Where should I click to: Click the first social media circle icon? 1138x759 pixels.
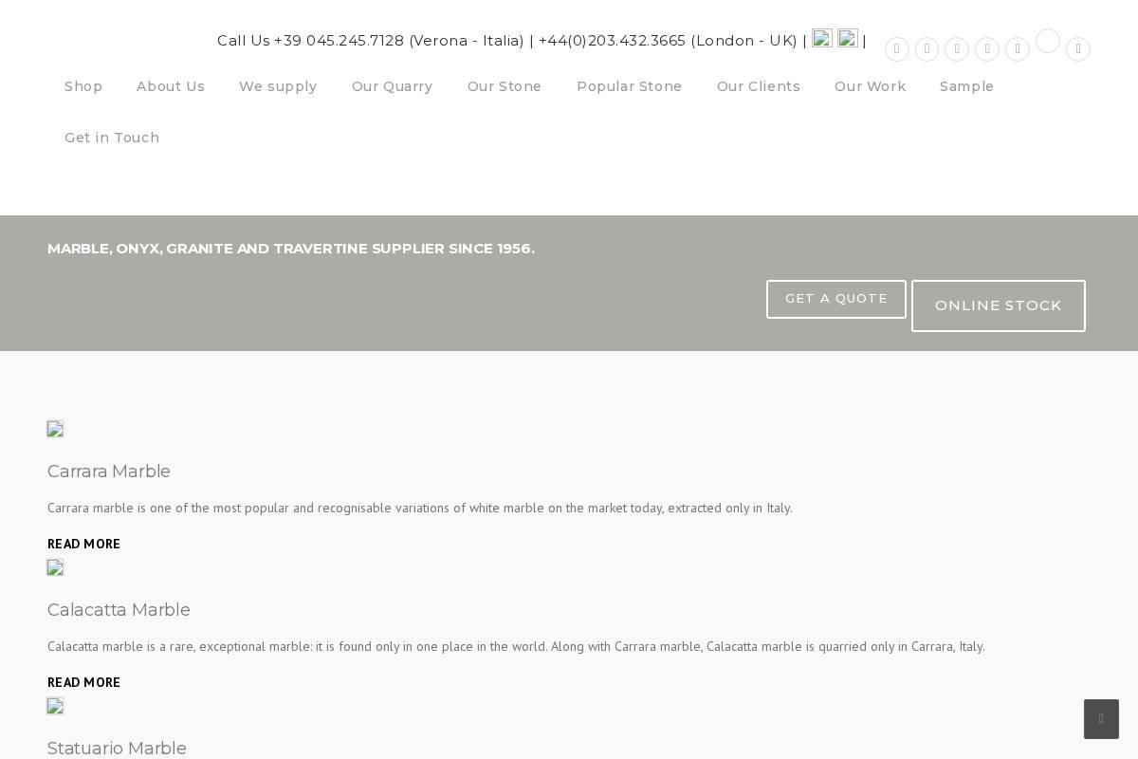(896, 49)
